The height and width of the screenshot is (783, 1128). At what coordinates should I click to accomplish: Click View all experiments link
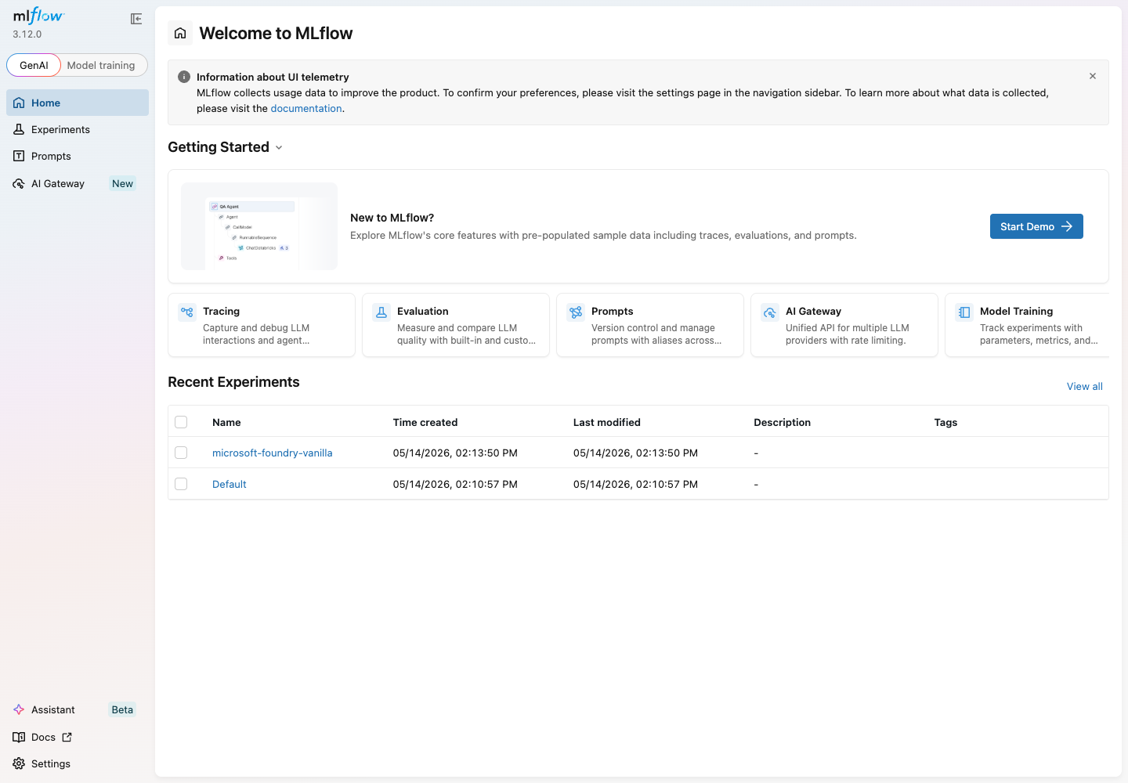tap(1085, 386)
